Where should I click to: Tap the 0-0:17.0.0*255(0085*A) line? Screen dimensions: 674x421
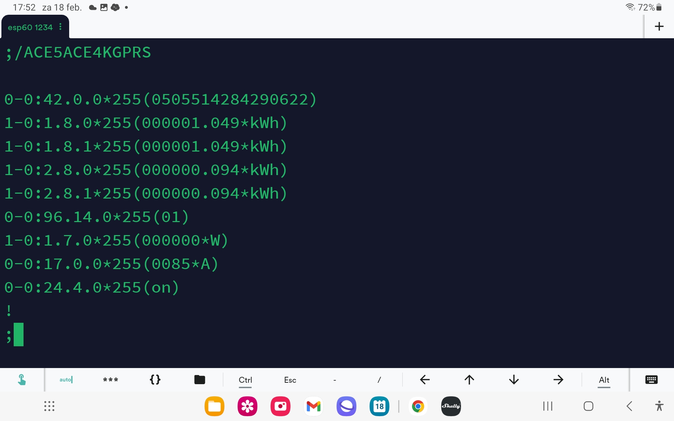click(x=111, y=264)
